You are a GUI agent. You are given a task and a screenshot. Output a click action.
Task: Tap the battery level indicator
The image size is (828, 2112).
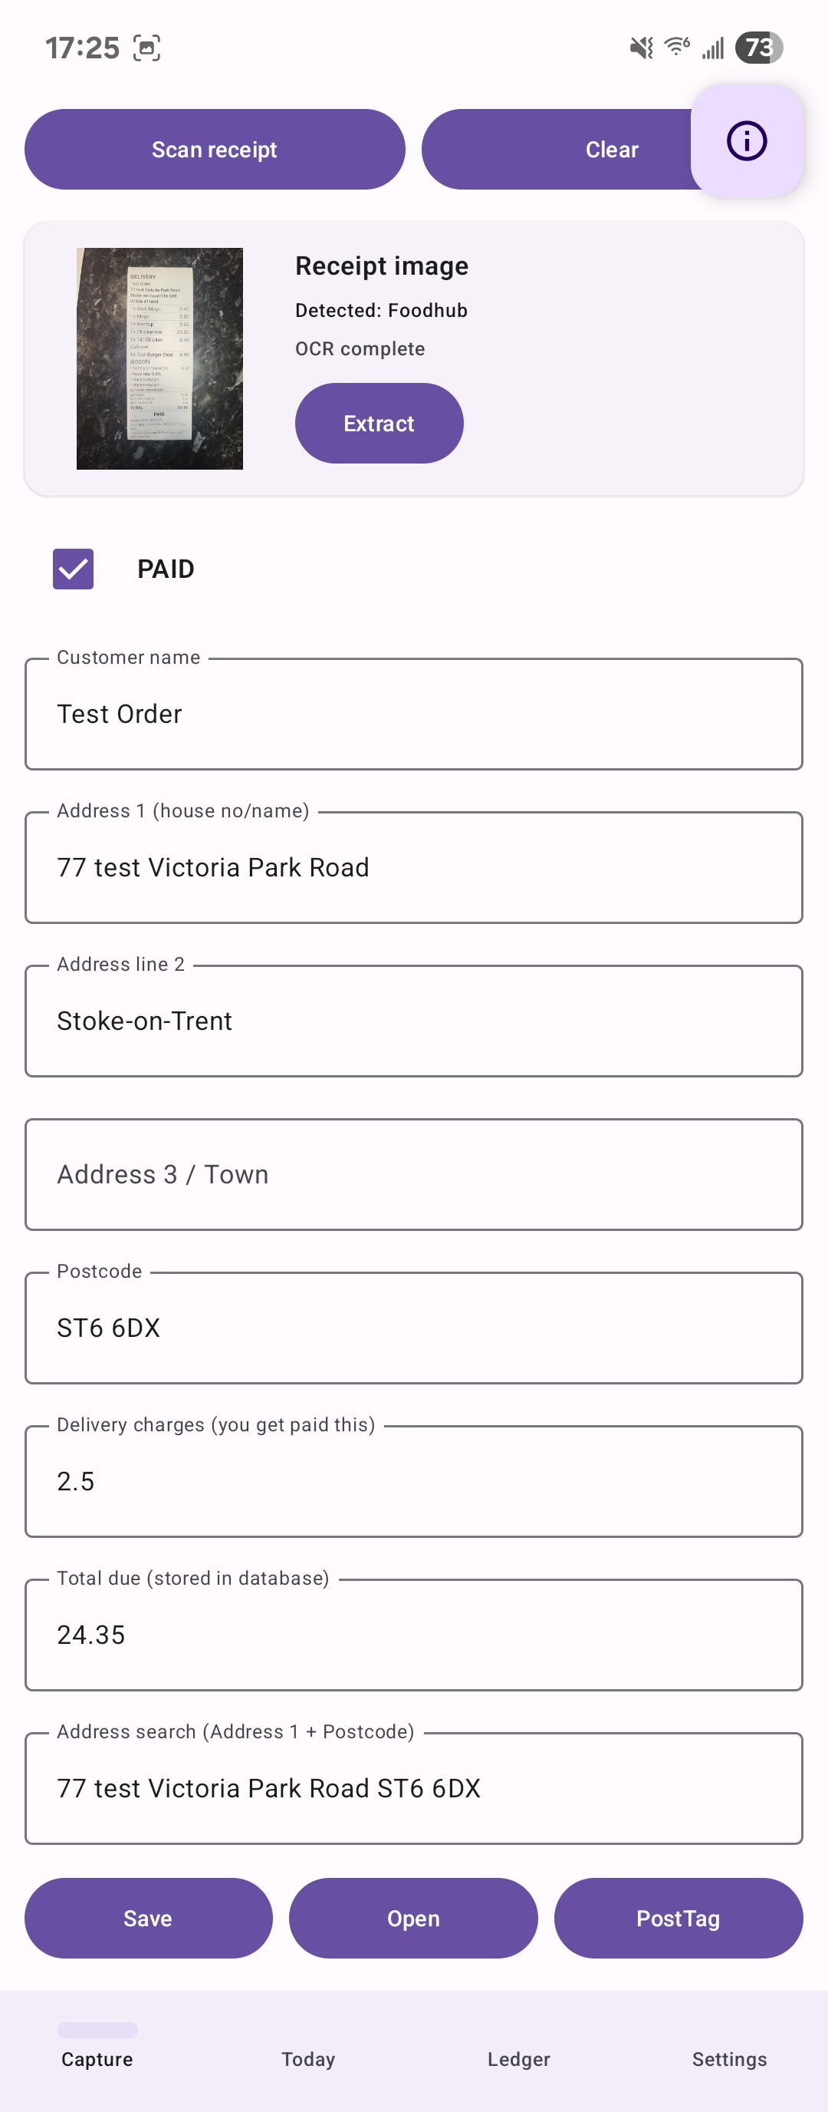pyautogui.click(x=758, y=48)
